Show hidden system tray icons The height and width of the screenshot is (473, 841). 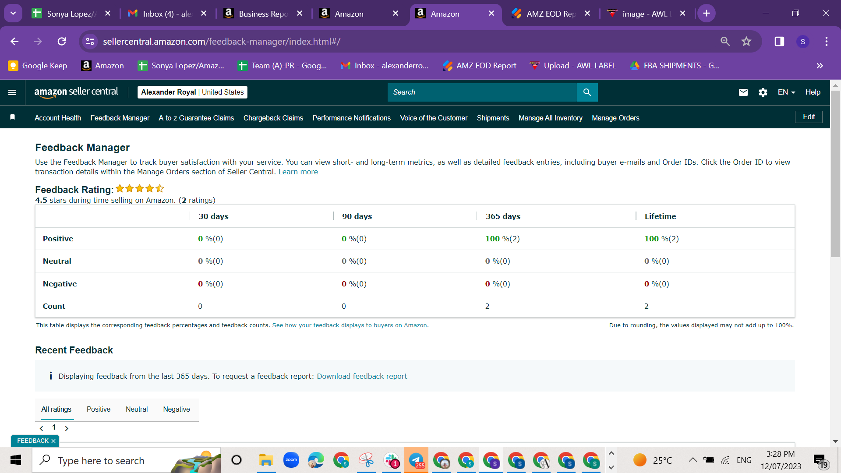693,460
